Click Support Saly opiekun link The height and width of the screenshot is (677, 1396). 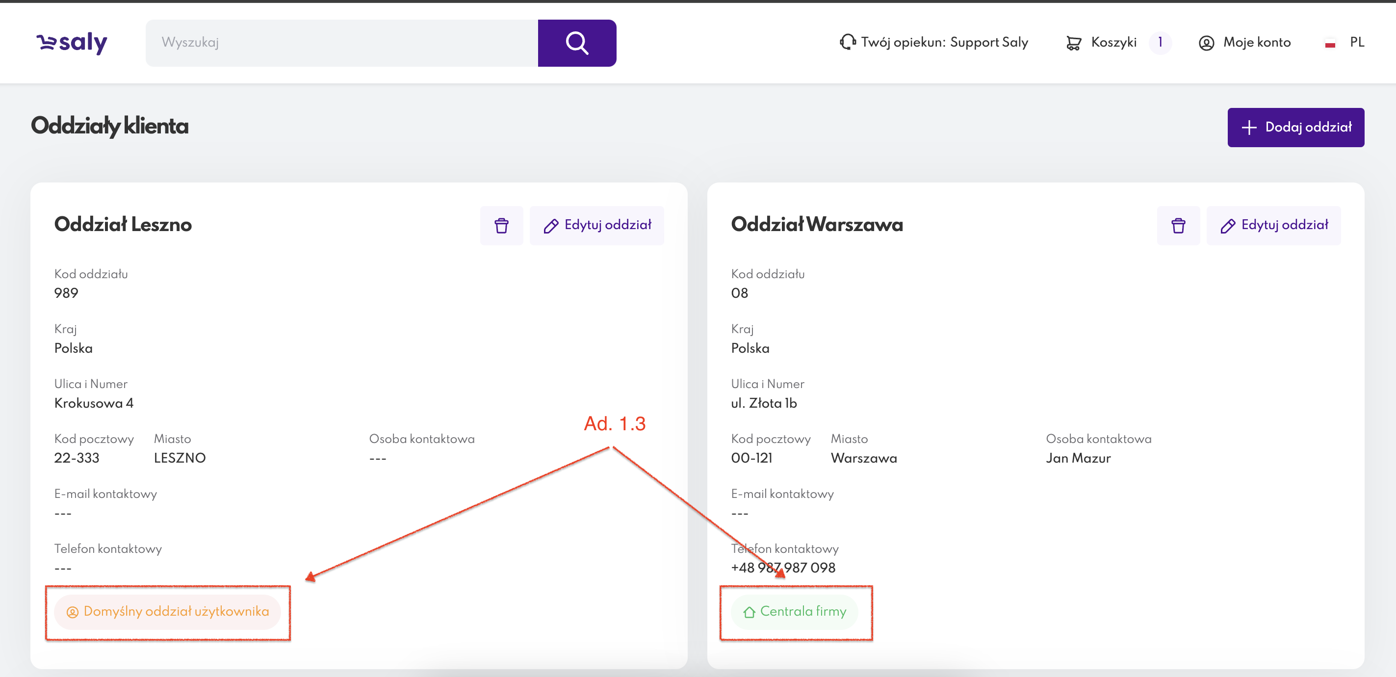point(988,42)
